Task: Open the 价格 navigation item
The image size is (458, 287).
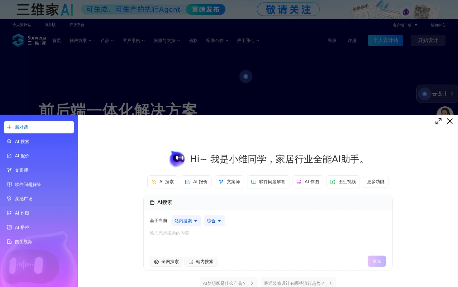Action: coord(193,40)
